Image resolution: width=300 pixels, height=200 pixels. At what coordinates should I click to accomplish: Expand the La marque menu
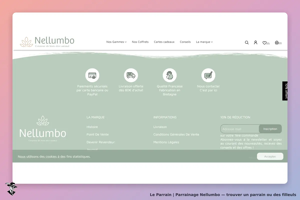click(204, 42)
